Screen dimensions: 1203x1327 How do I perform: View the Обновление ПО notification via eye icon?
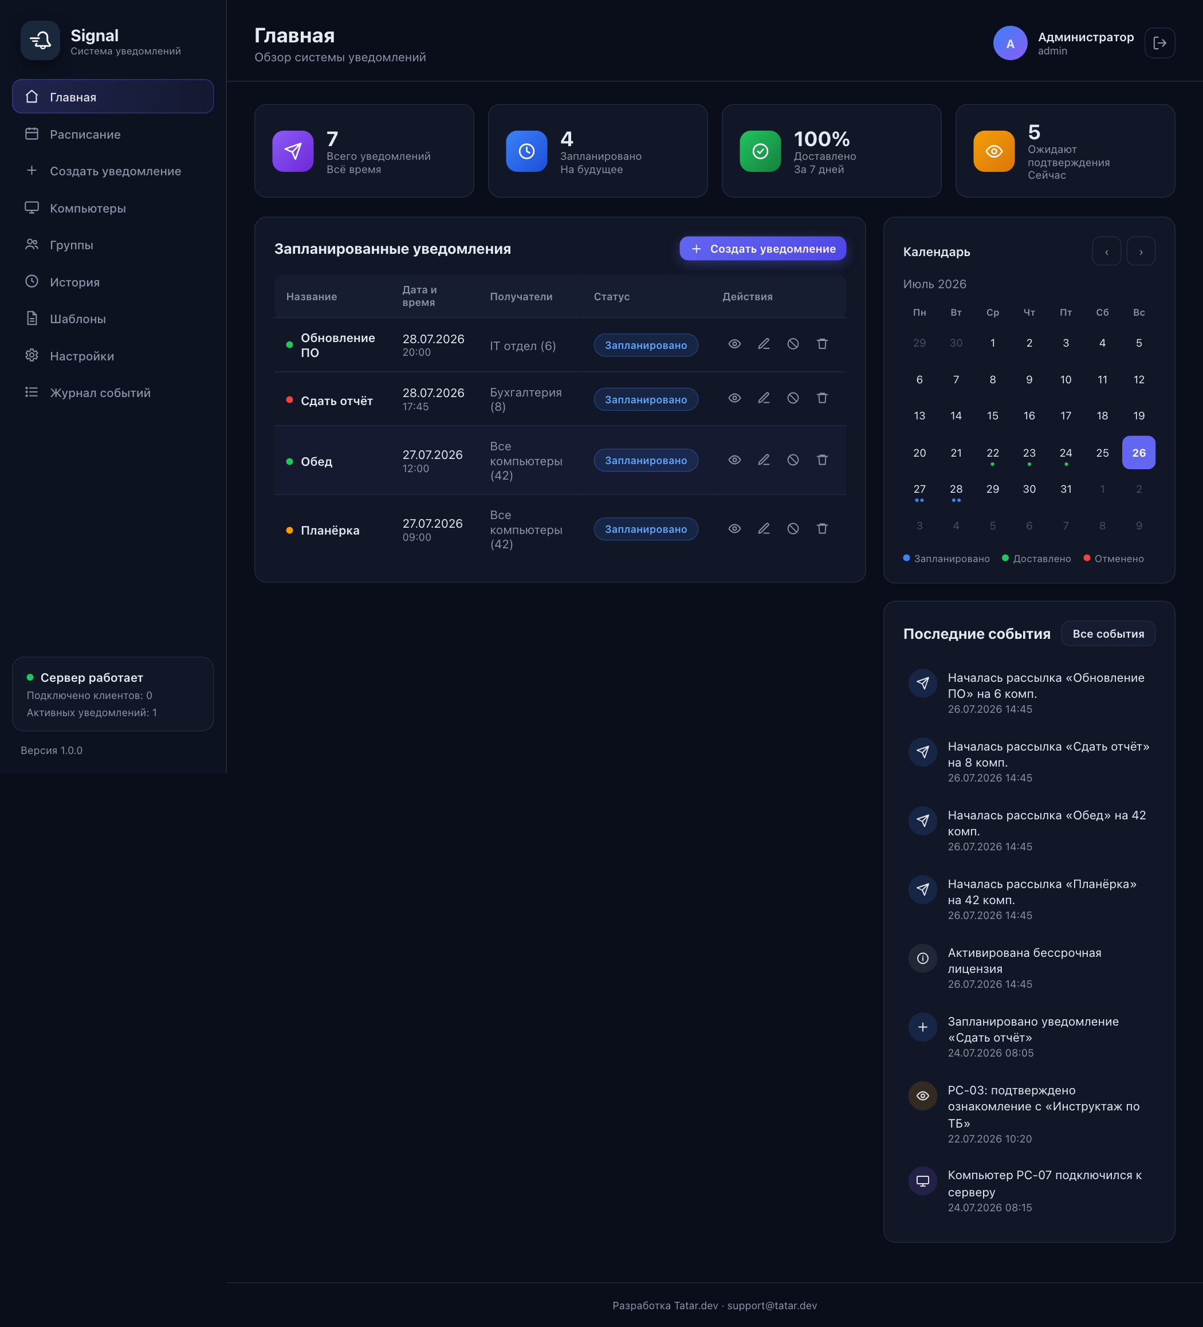tap(734, 344)
